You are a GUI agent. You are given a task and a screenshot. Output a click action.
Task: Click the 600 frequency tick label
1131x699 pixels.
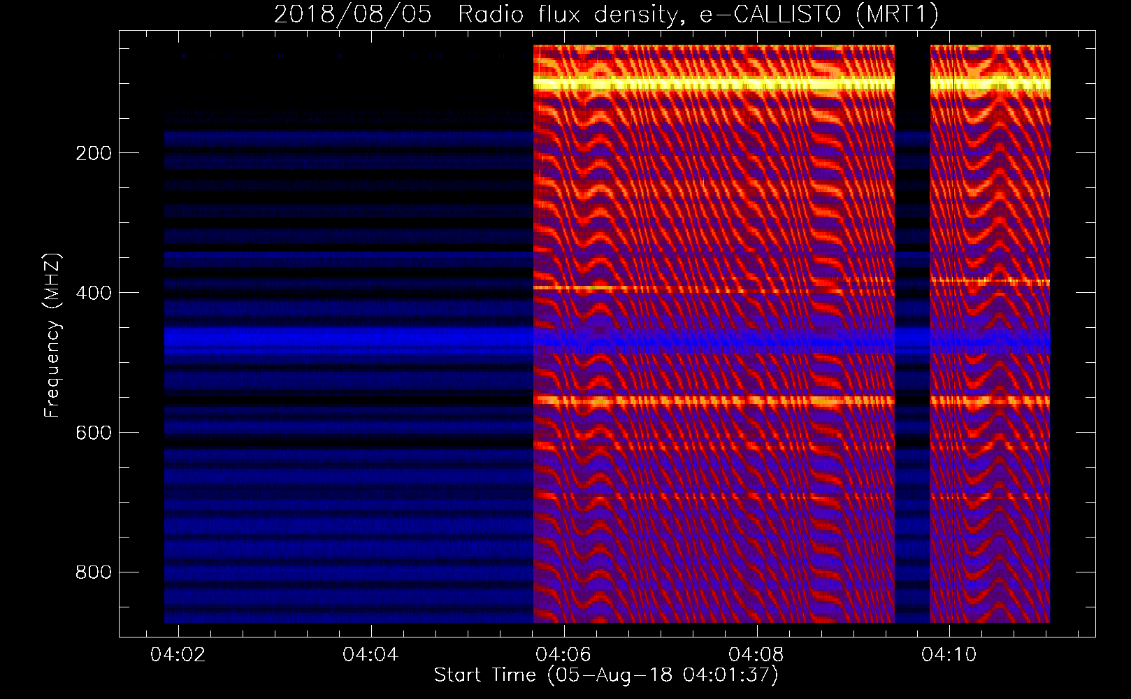coord(93,433)
